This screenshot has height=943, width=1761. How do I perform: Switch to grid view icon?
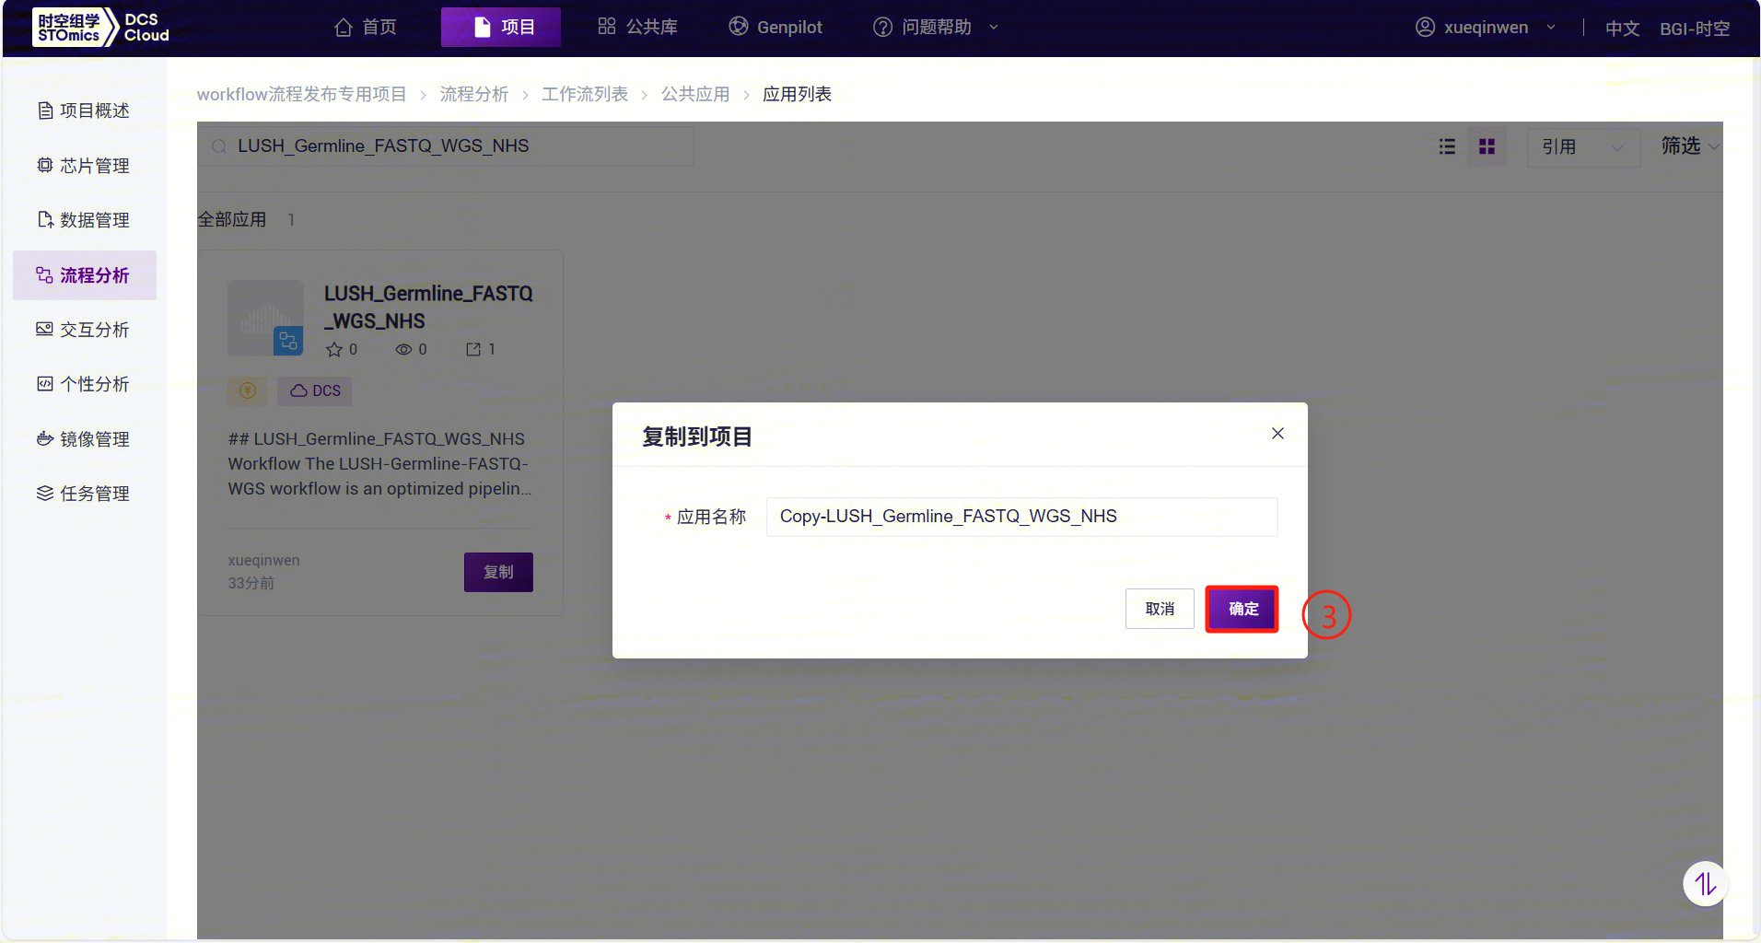pyautogui.click(x=1487, y=146)
